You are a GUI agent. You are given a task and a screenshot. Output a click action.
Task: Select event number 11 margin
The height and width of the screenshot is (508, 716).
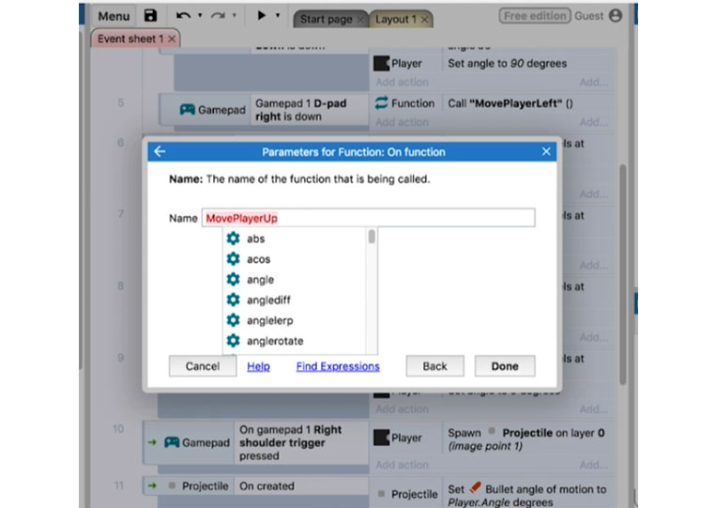pyautogui.click(x=119, y=485)
